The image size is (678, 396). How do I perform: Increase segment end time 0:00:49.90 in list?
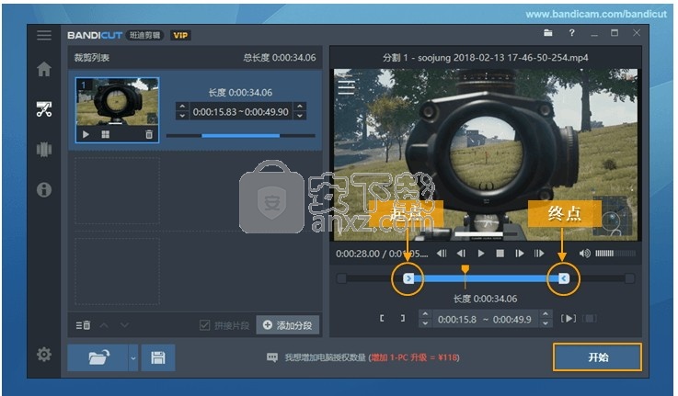[x=300, y=107]
